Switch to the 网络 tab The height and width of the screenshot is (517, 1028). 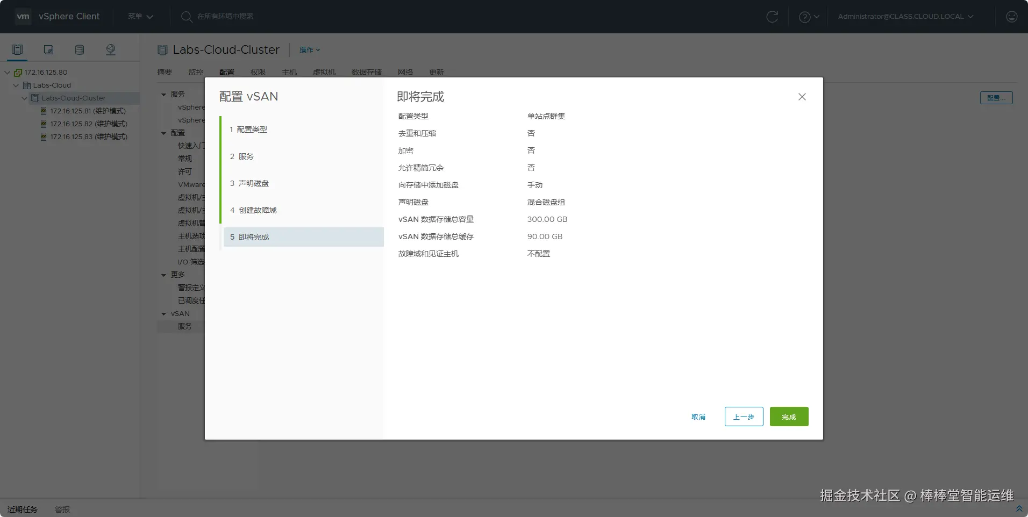(x=405, y=72)
